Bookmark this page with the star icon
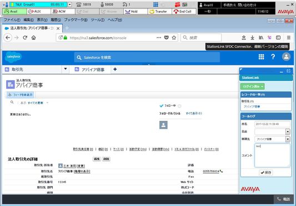 (x=174, y=38)
